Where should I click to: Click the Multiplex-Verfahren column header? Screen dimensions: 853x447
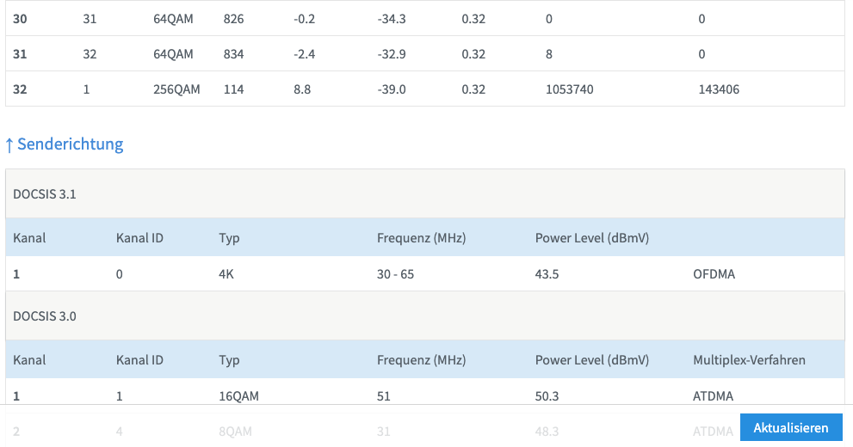click(749, 359)
